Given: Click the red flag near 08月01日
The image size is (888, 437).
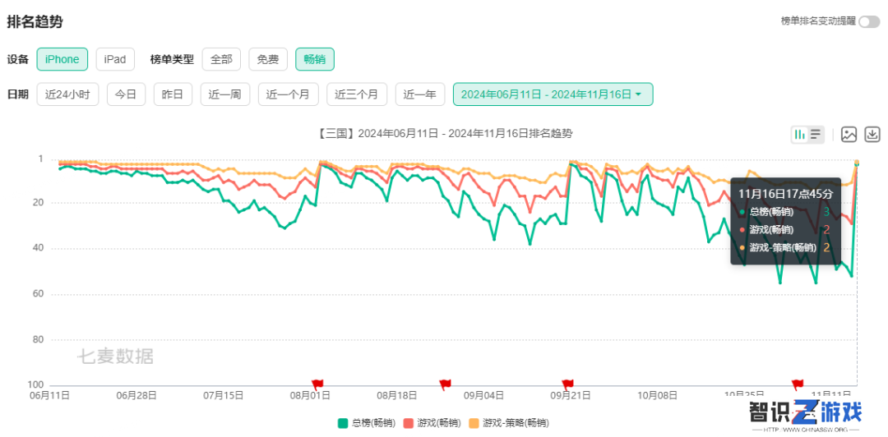Looking at the screenshot, I should click(x=317, y=384).
